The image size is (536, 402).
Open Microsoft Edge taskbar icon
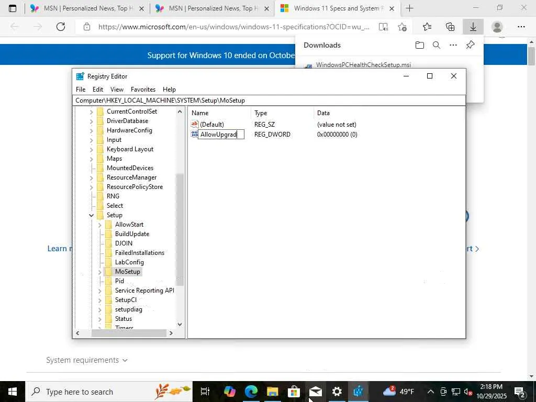[x=251, y=392]
